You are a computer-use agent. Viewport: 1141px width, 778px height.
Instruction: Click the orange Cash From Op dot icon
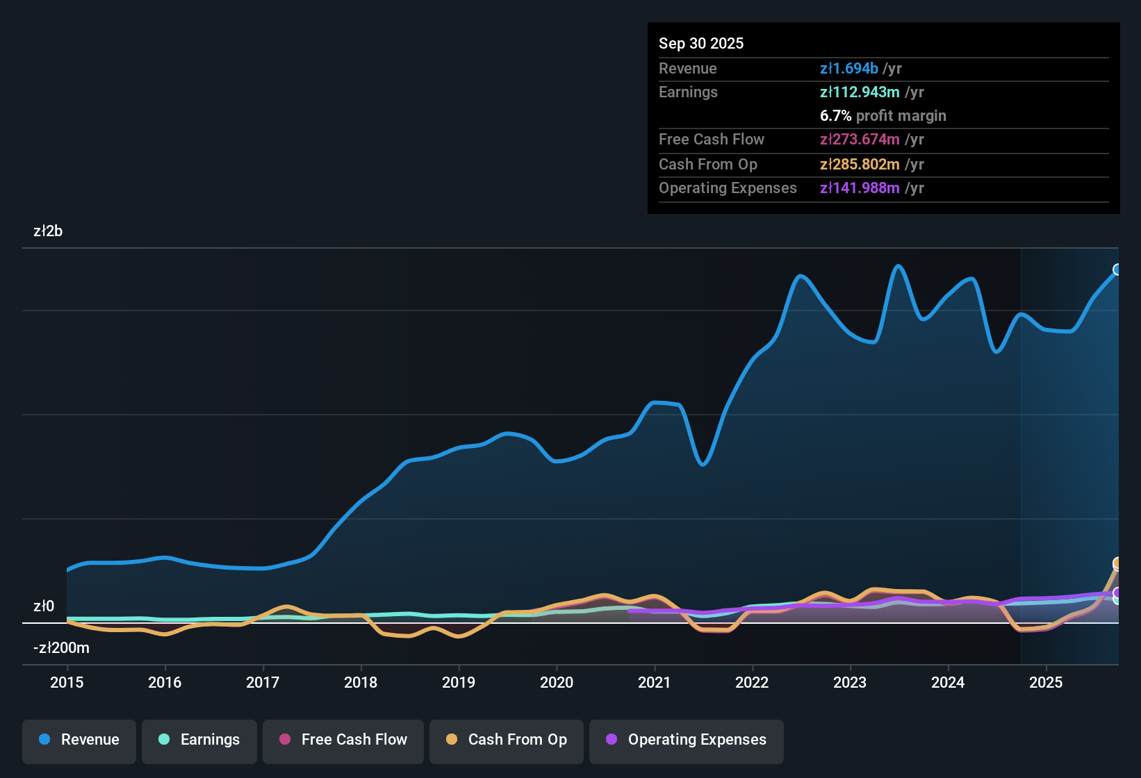tap(452, 740)
